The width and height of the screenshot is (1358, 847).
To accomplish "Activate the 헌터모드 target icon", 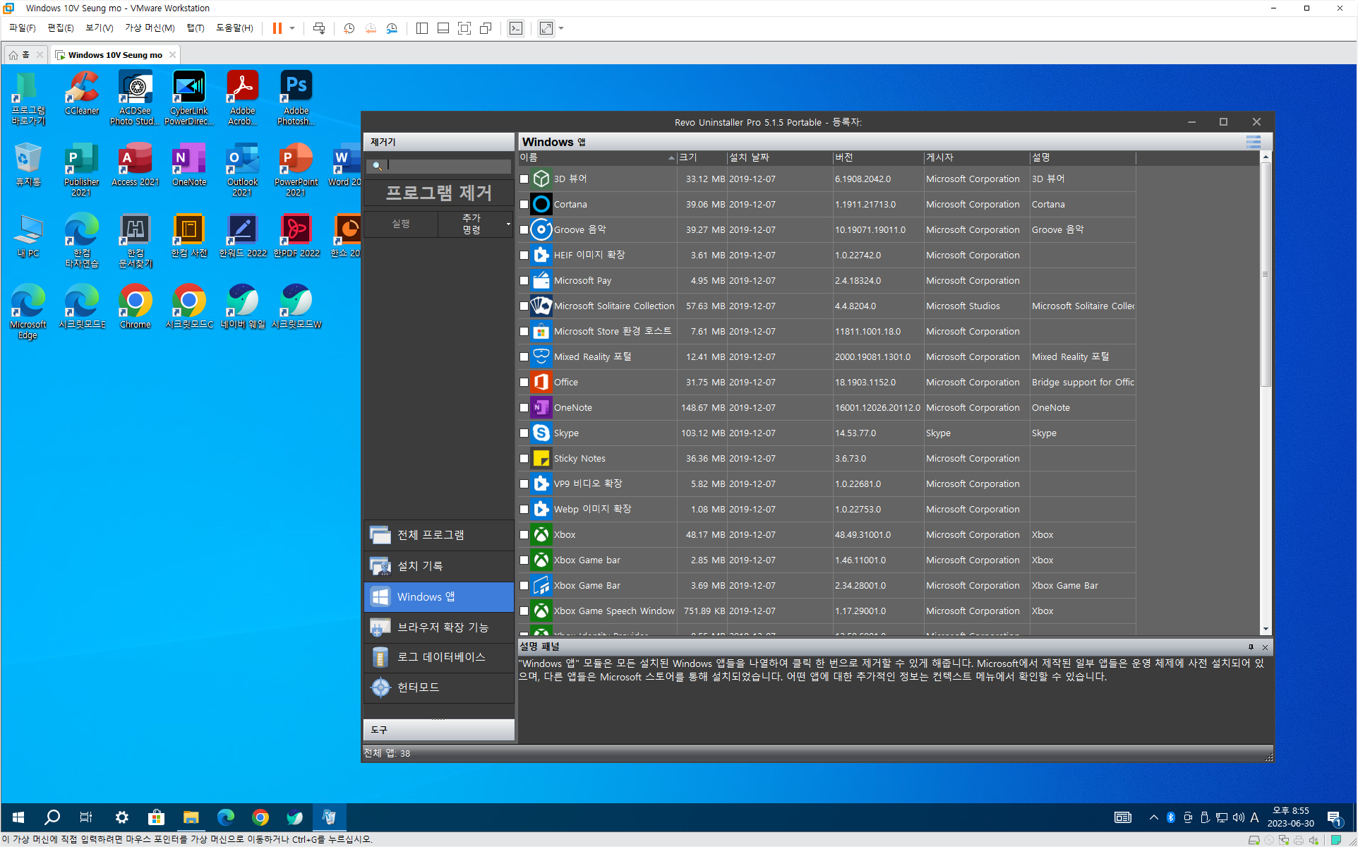I will 380,687.
